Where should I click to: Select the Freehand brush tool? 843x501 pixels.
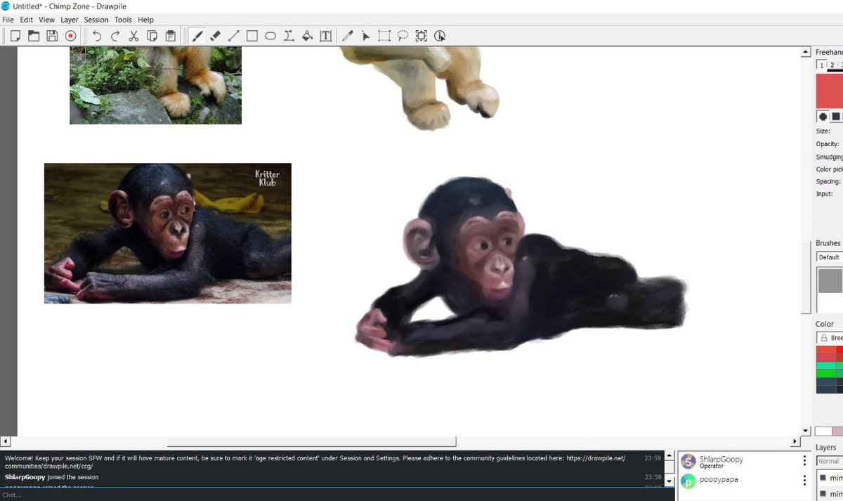click(x=197, y=36)
